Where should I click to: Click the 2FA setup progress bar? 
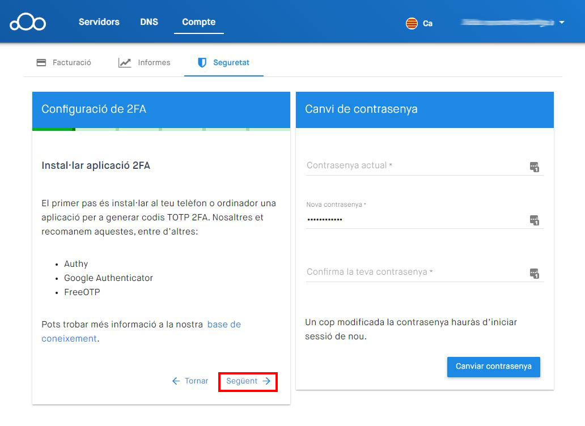tap(161, 129)
